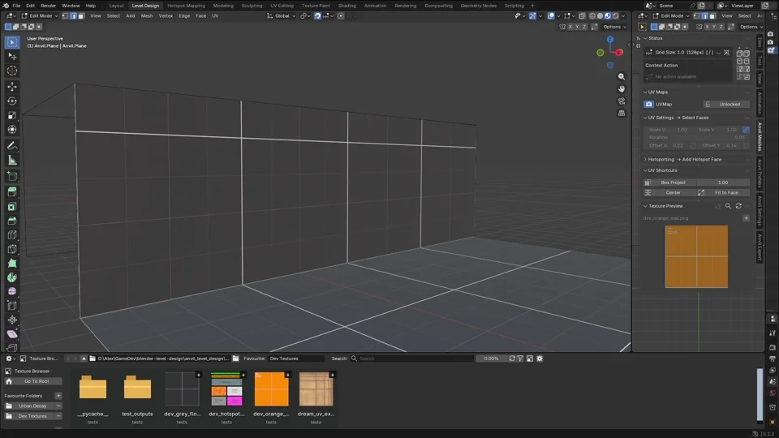
Task: Click the texture browser Search field
Action: pyautogui.click(x=411, y=359)
